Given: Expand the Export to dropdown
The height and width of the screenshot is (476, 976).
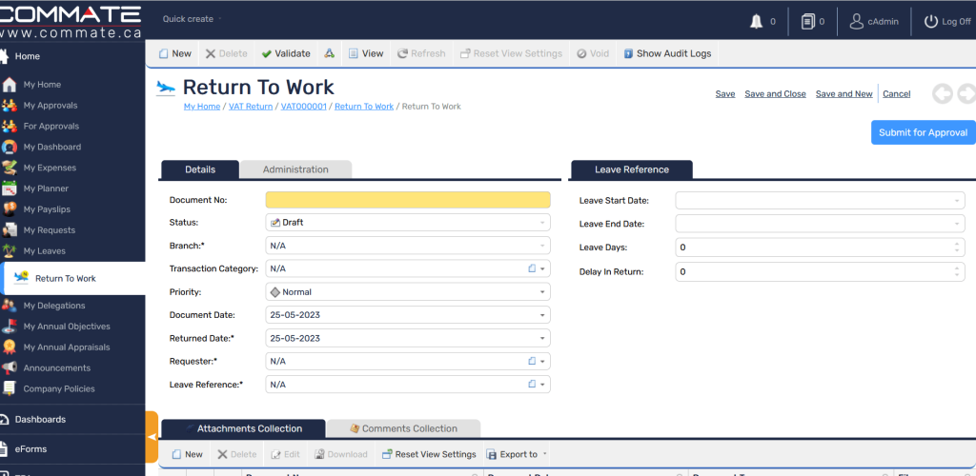Looking at the screenshot, I should pyautogui.click(x=544, y=455).
